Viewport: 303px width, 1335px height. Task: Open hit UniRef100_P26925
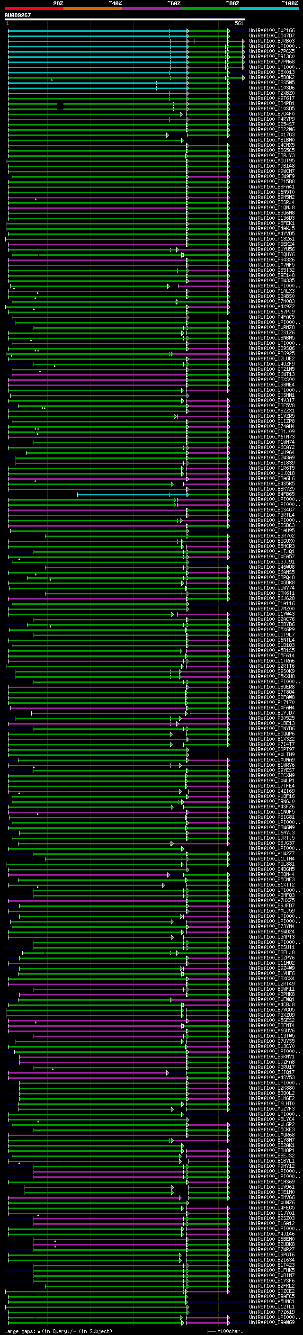[x=272, y=354]
